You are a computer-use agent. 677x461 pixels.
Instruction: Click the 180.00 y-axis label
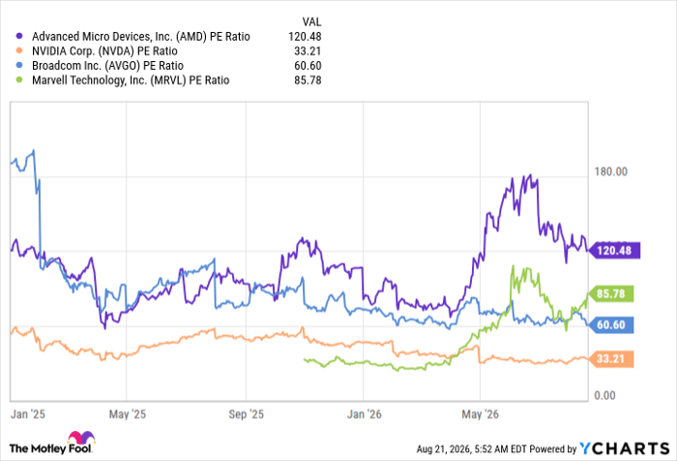pyautogui.click(x=611, y=171)
